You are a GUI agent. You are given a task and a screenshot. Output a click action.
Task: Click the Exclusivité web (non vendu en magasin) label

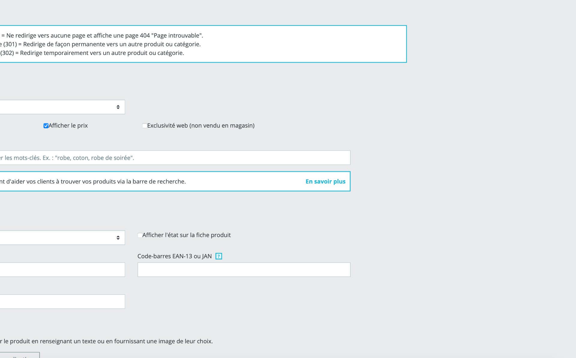point(201,126)
